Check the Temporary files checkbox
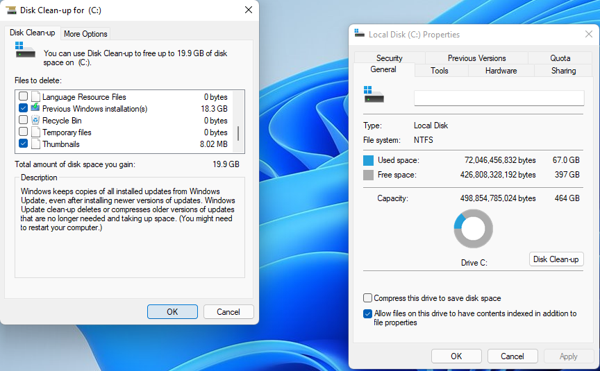Viewport: 600px width, 371px height. tap(24, 132)
